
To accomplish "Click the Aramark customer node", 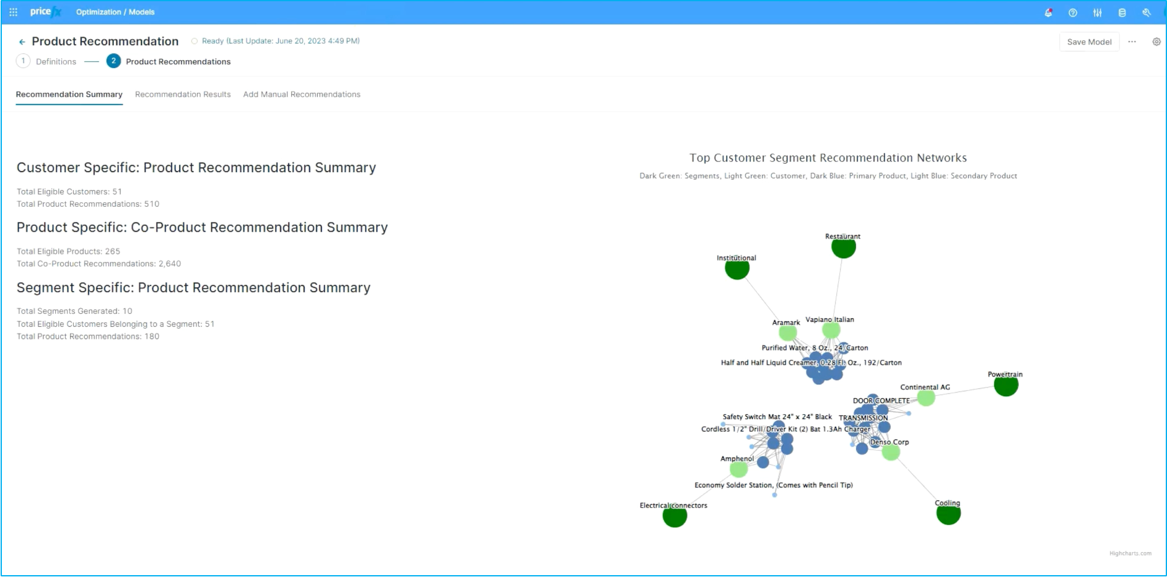I will [788, 333].
